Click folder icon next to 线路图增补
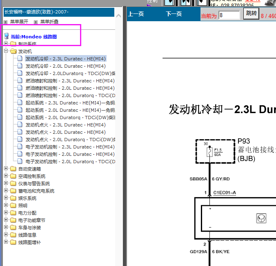This screenshot has height=266, width=276. click(x=13, y=242)
